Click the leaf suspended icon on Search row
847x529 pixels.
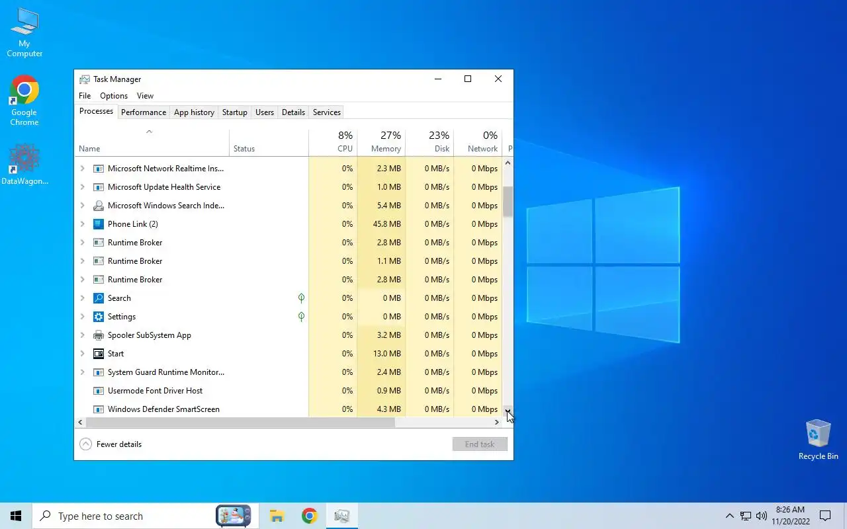click(301, 298)
